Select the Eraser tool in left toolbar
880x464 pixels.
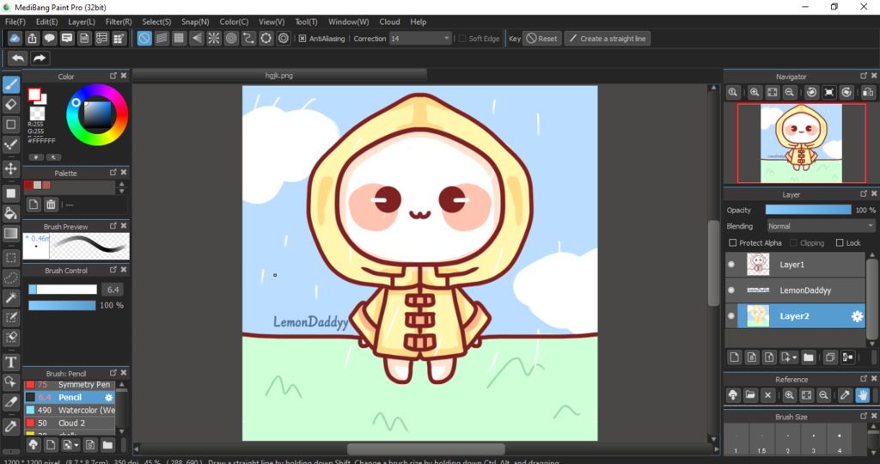pos(11,104)
